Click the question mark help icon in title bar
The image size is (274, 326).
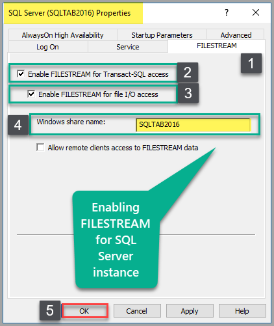[227, 12]
